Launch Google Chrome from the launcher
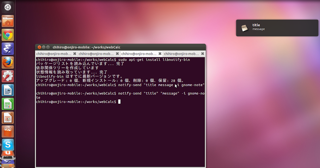The image size is (320, 168). tap(7, 35)
